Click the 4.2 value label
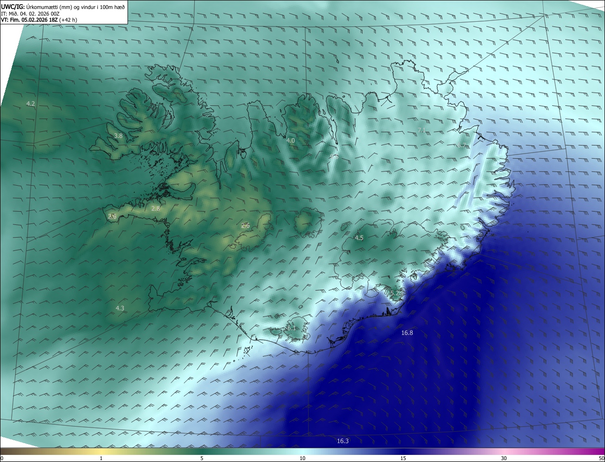This screenshot has width=605, height=462. pyautogui.click(x=30, y=103)
